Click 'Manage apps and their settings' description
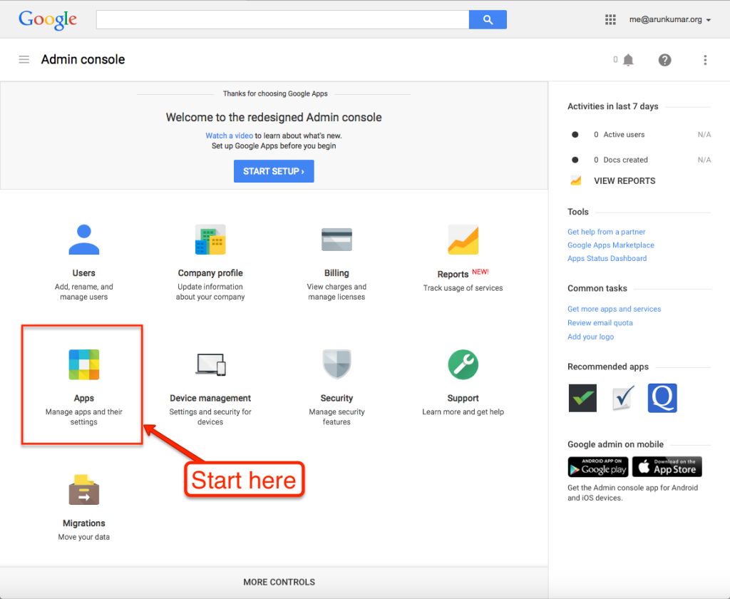 pos(84,417)
